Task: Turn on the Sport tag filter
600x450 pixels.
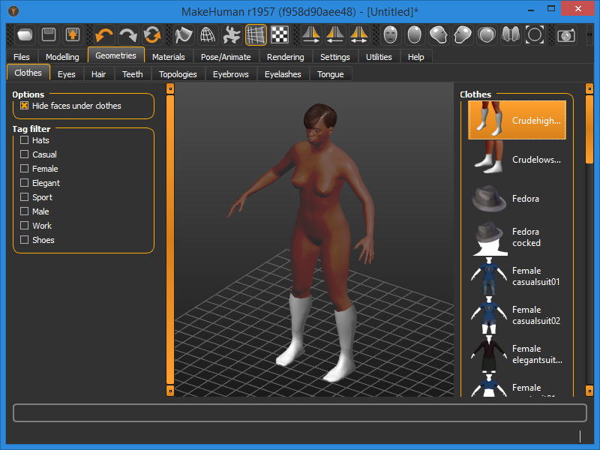Action: 24,197
